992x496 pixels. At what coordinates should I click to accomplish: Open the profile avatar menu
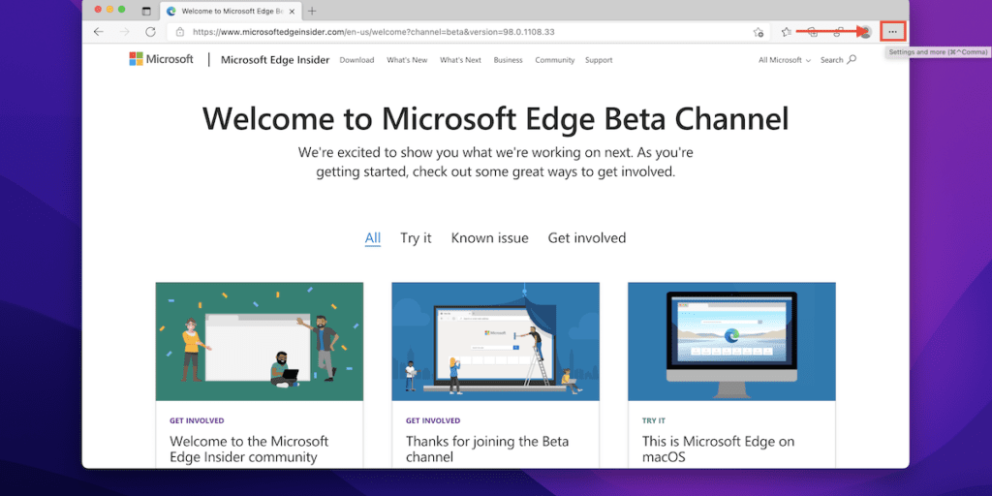(x=866, y=32)
